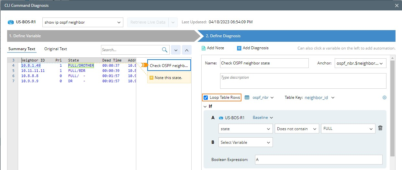Switch to the Summary Text tab
Viewport: 402px width, 170px height.
tap(22, 49)
